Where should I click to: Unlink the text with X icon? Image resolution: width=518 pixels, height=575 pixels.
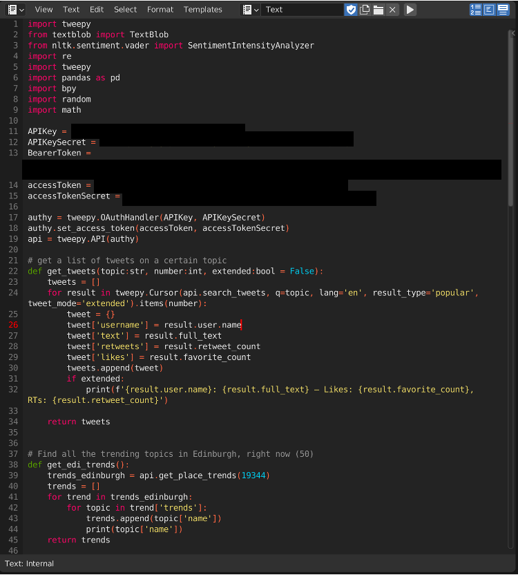click(x=392, y=10)
